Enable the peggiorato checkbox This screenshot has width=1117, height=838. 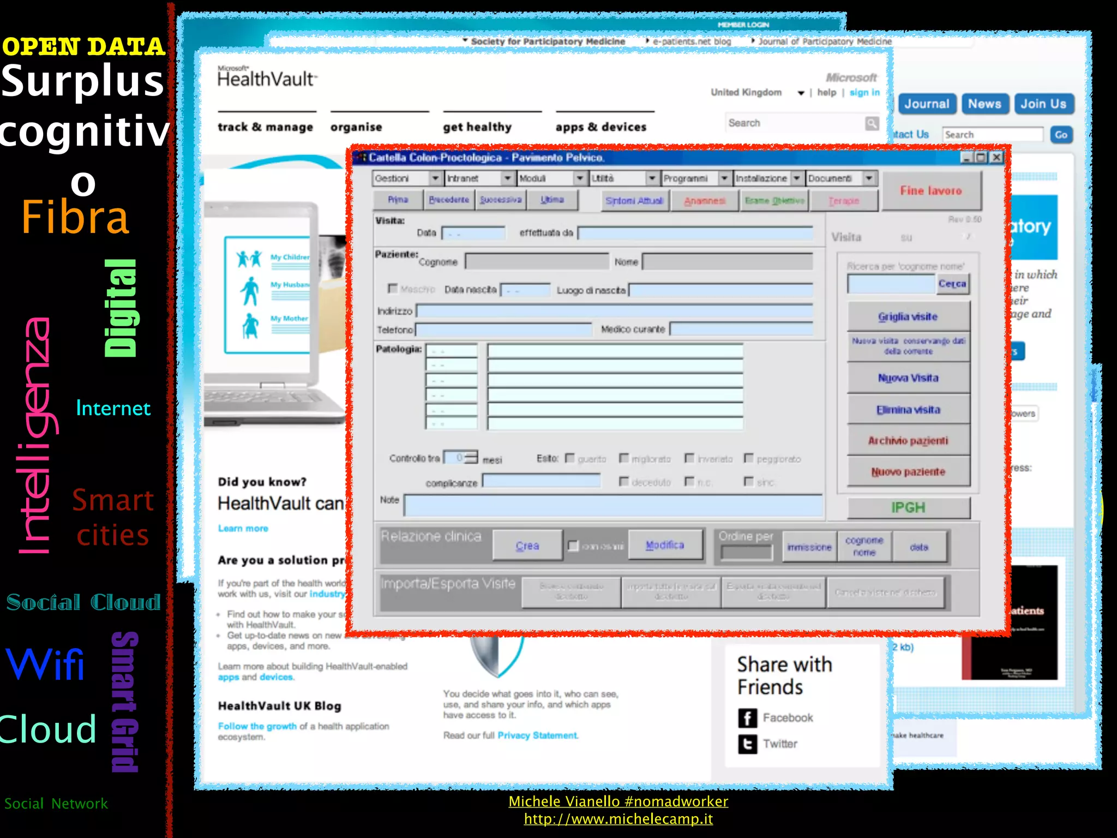click(749, 458)
